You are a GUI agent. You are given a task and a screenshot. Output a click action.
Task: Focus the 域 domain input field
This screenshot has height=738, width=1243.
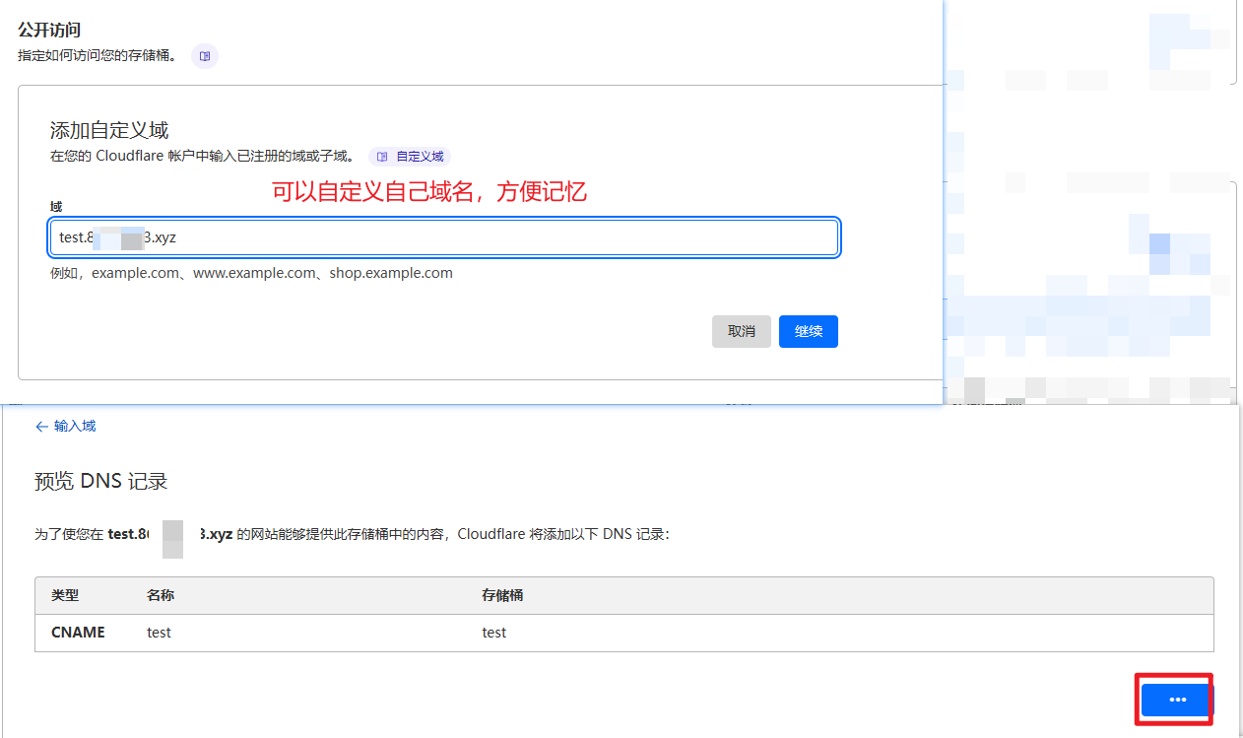[x=444, y=237]
